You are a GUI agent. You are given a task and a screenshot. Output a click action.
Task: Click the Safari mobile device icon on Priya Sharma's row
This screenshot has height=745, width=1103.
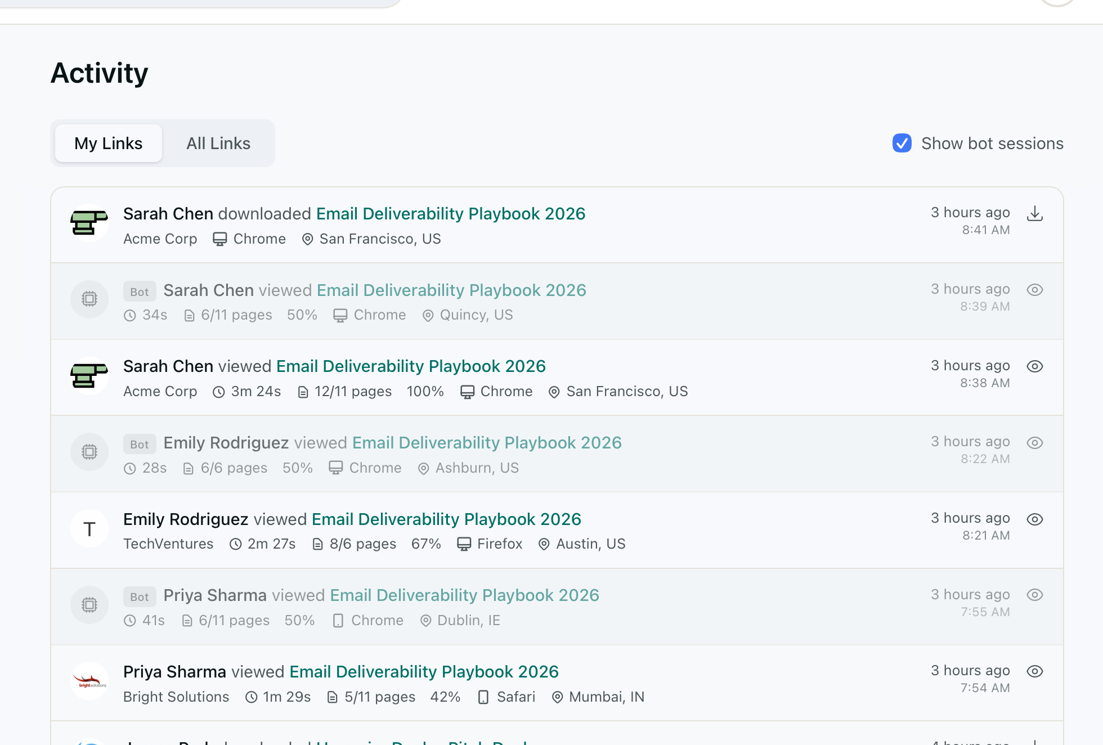point(483,697)
